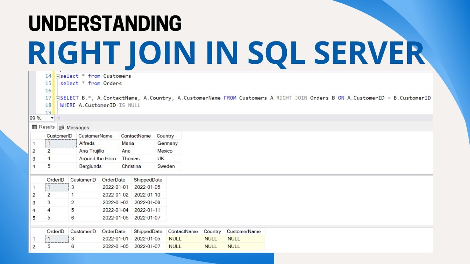The width and height of the screenshot is (470, 264).
Task: Select CustomerName header in the top results grid
Action: (98, 136)
